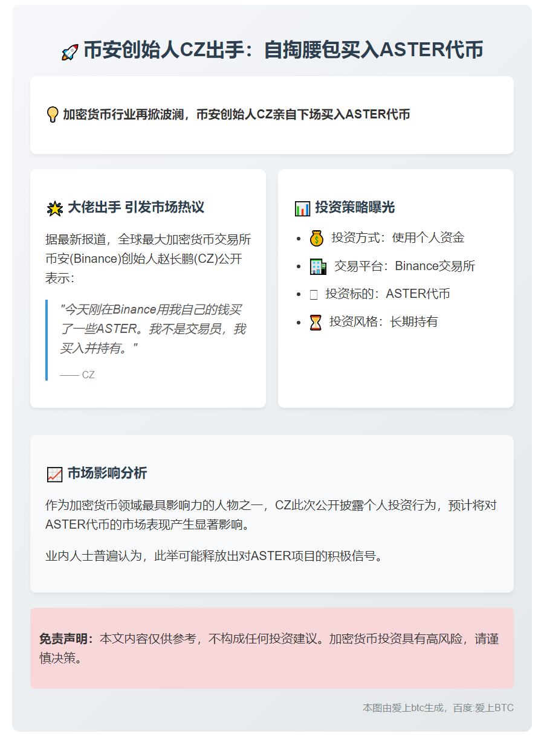Screen dimensions: 544x751
Task: Click the building icon beside 交易平台
Action: [x=318, y=266]
